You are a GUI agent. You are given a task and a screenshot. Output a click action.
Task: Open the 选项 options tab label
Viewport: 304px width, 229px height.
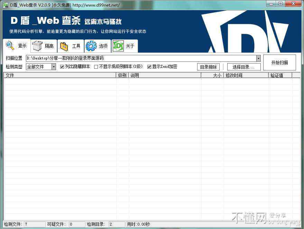pyautogui.click(x=103, y=46)
